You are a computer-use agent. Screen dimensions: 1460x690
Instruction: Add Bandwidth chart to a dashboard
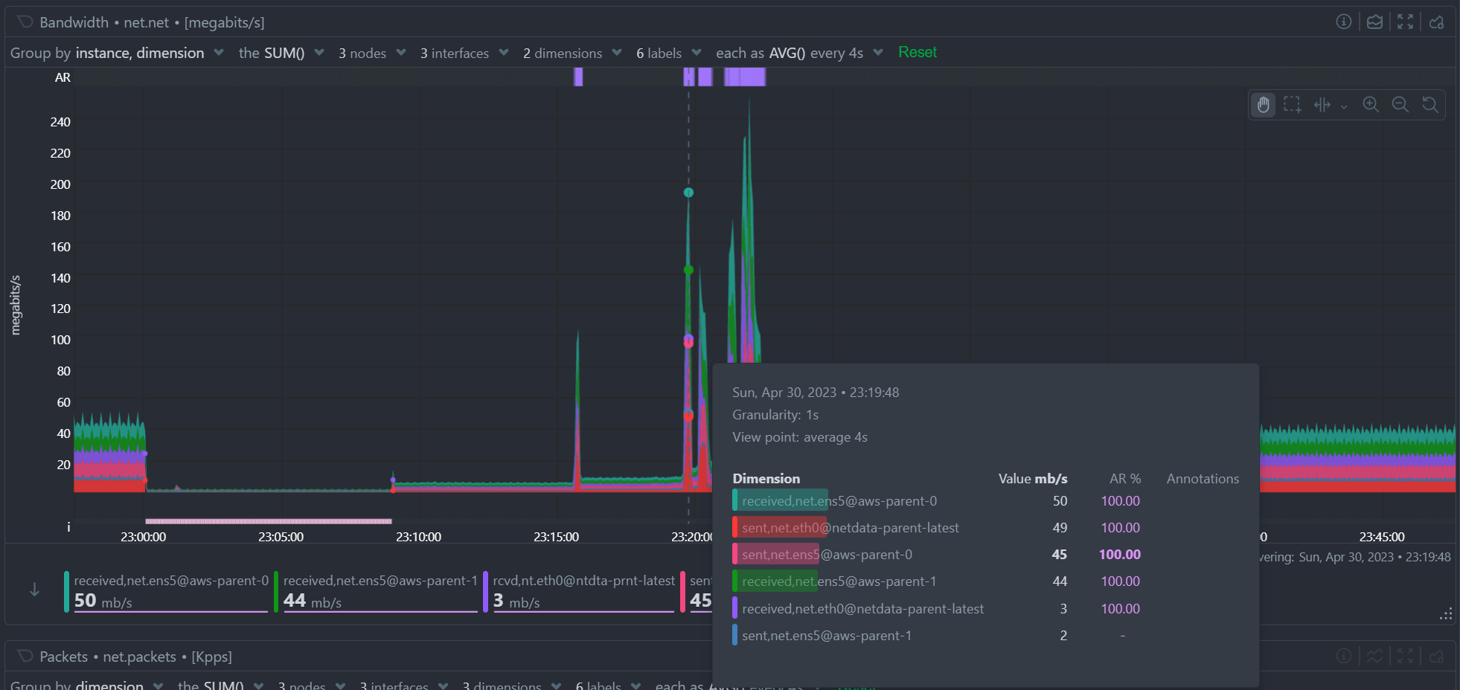(1436, 22)
